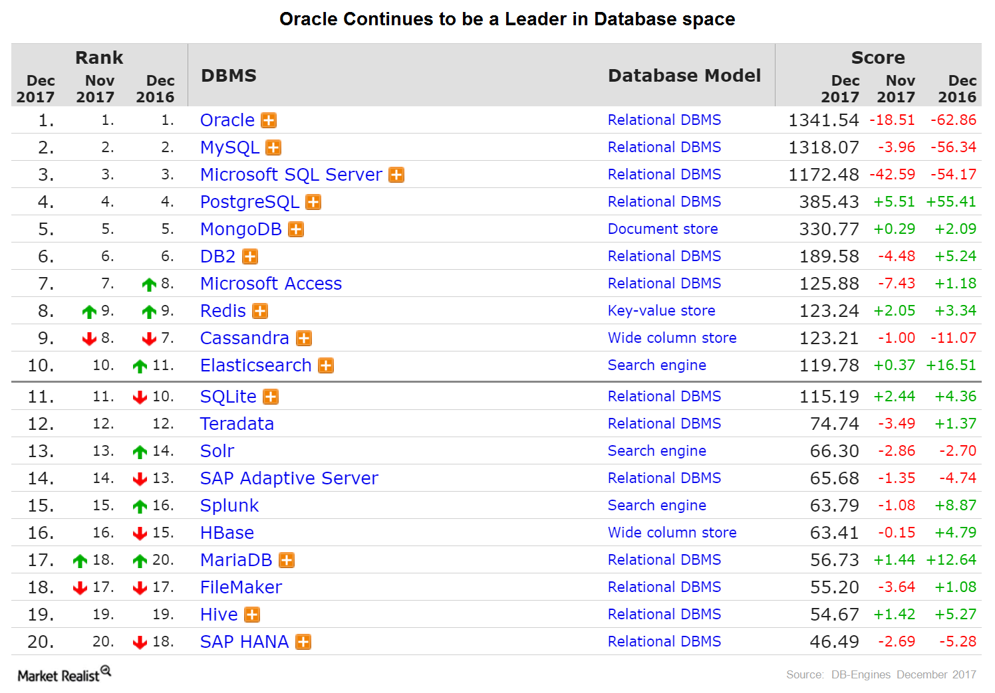995x693 pixels.
Task: Click the plus icon next to PostgreSQL
Action: point(313,202)
